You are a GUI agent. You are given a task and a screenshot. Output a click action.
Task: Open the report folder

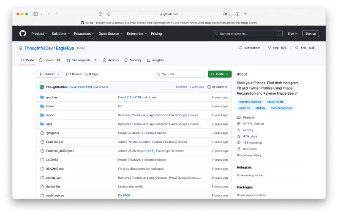coord(50,115)
